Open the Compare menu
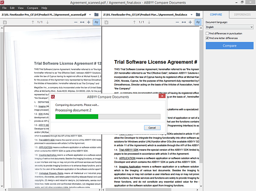256x191 pixels. coord(32,8)
